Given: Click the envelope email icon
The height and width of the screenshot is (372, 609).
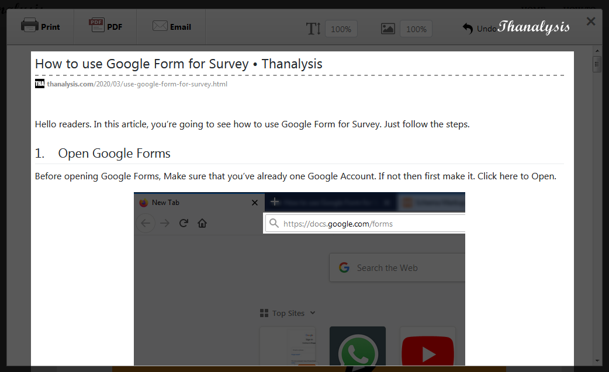Looking at the screenshot, I should [160, 26].
